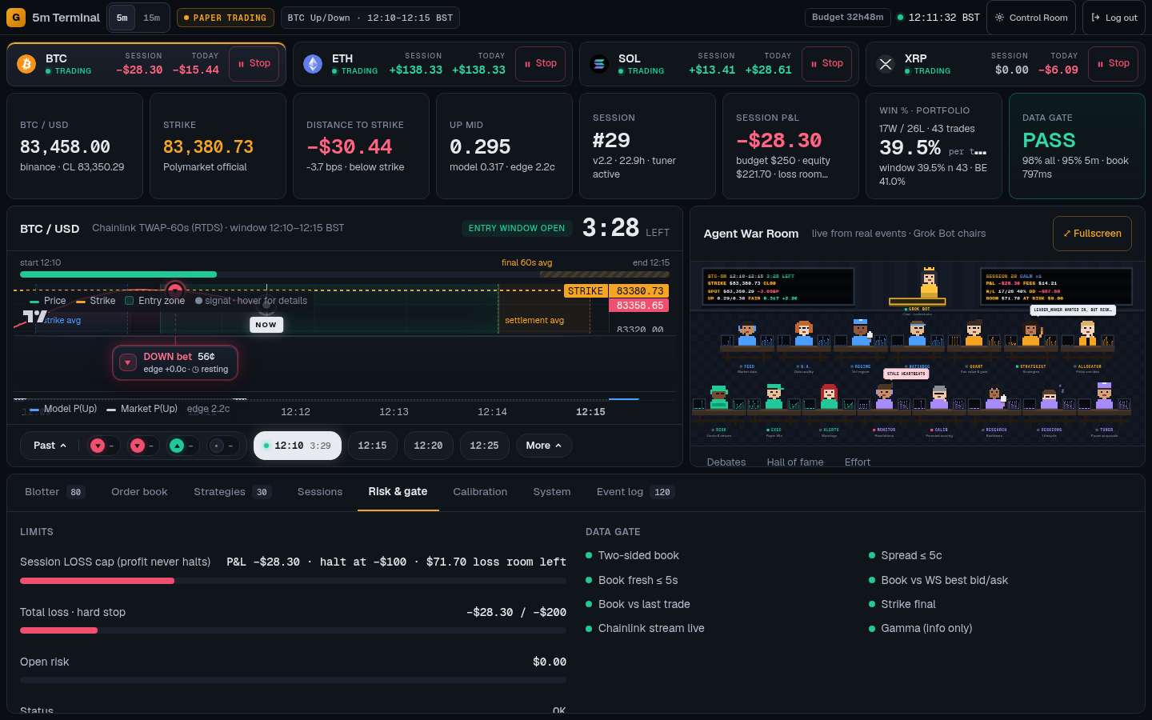Click the Grok Bot crowned chair avatar

tap(929, 282)
